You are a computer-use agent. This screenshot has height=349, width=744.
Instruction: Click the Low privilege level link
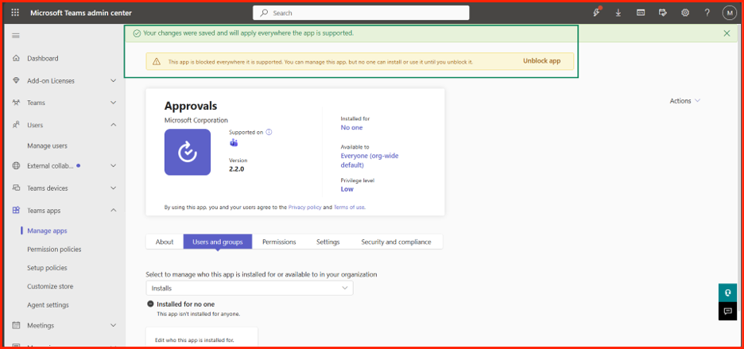click(347, 189)
